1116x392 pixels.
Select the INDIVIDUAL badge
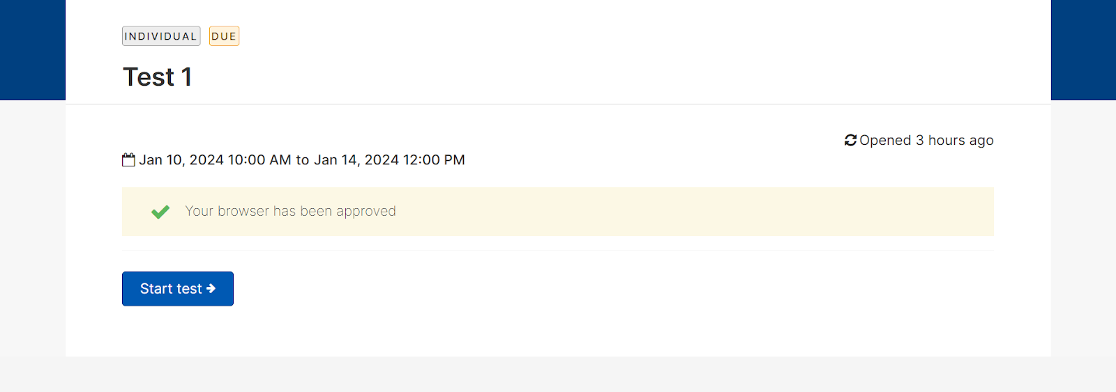tap(161, 36)
